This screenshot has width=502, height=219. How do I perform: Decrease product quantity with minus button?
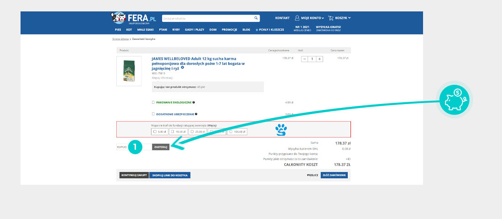pos(304,59)
